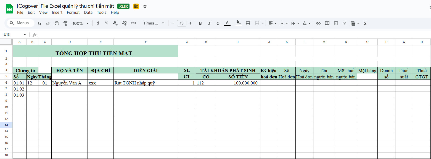The width and height of the screenshot is (431, 159).
Task: Insert a chart using toolbar icon
Action: (x=336, y=23)
